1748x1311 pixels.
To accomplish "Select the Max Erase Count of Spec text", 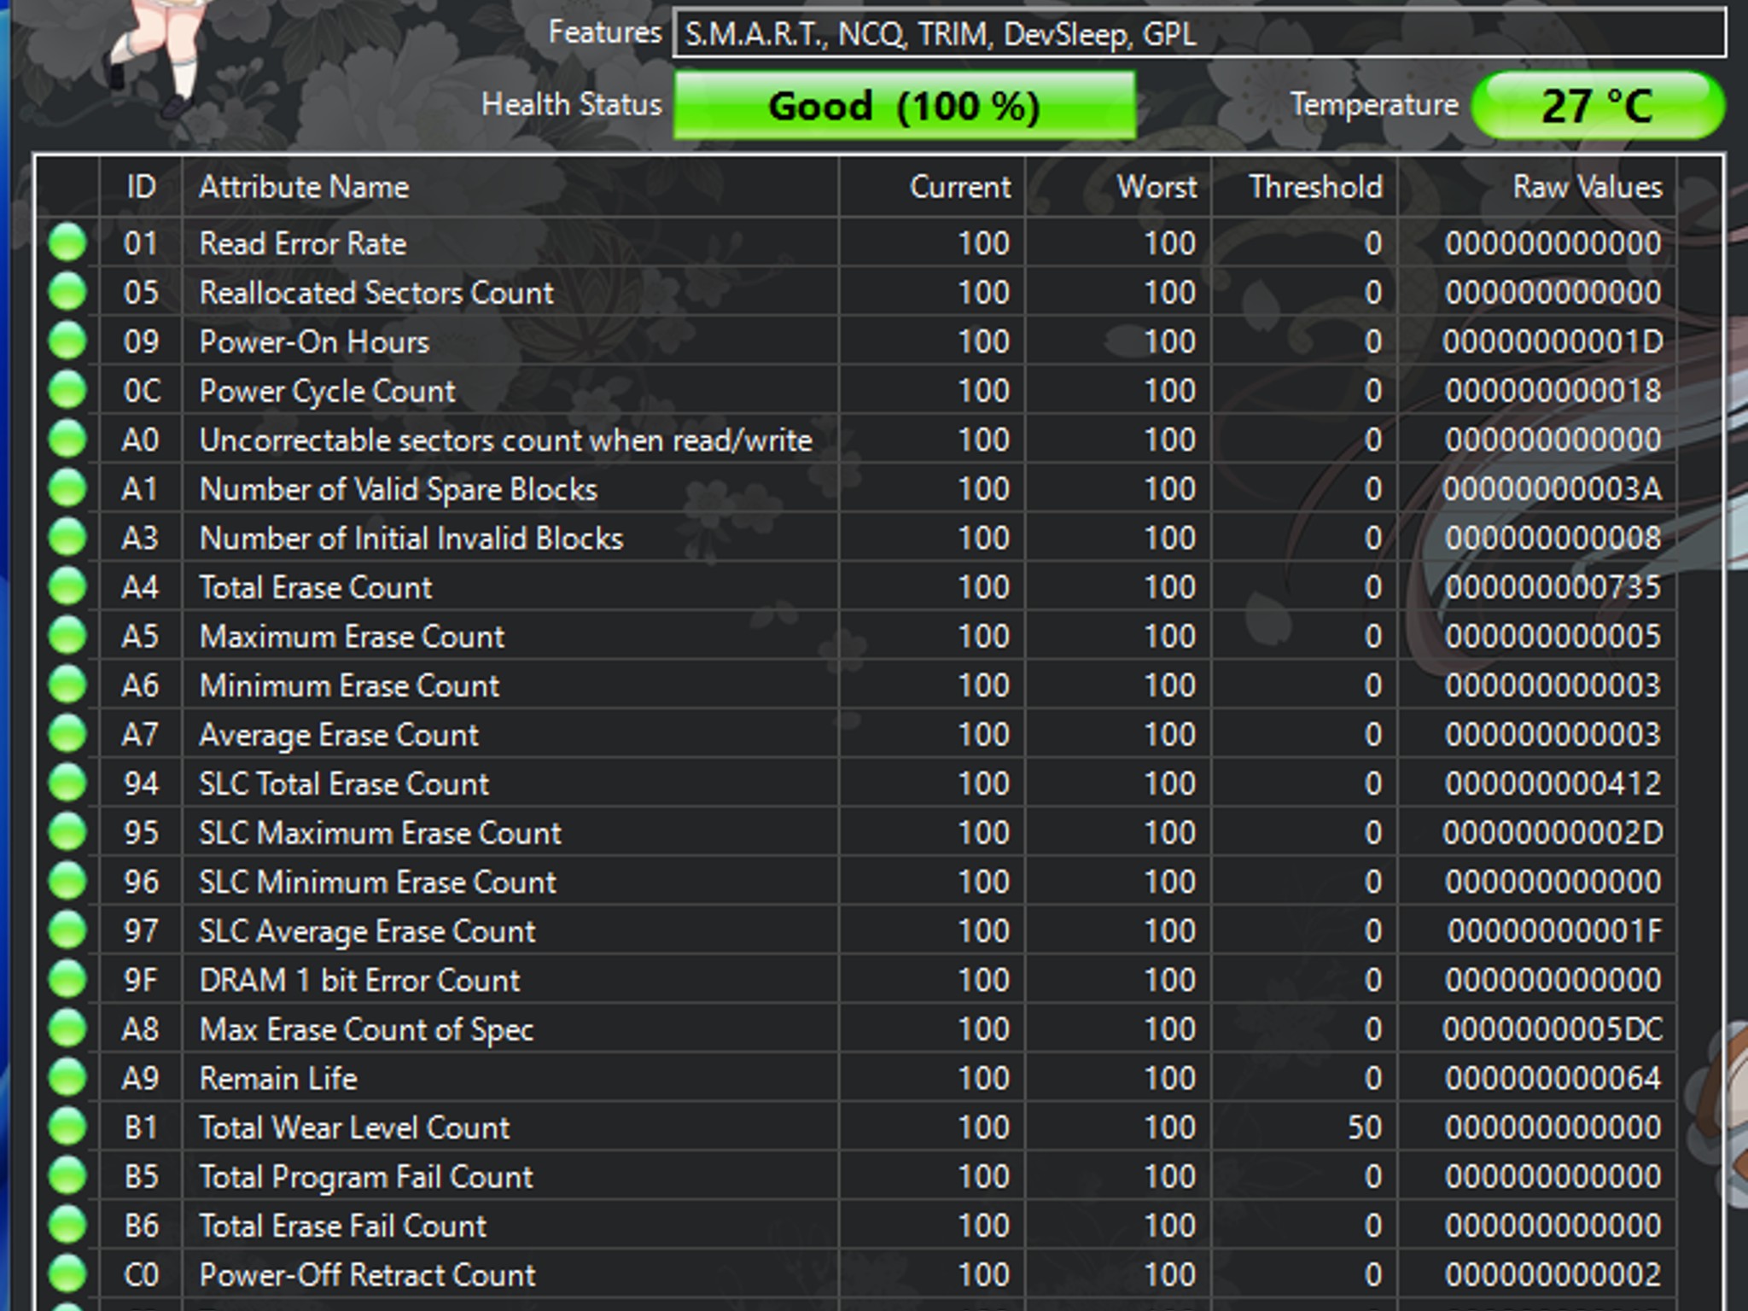I will (366, 1029).
